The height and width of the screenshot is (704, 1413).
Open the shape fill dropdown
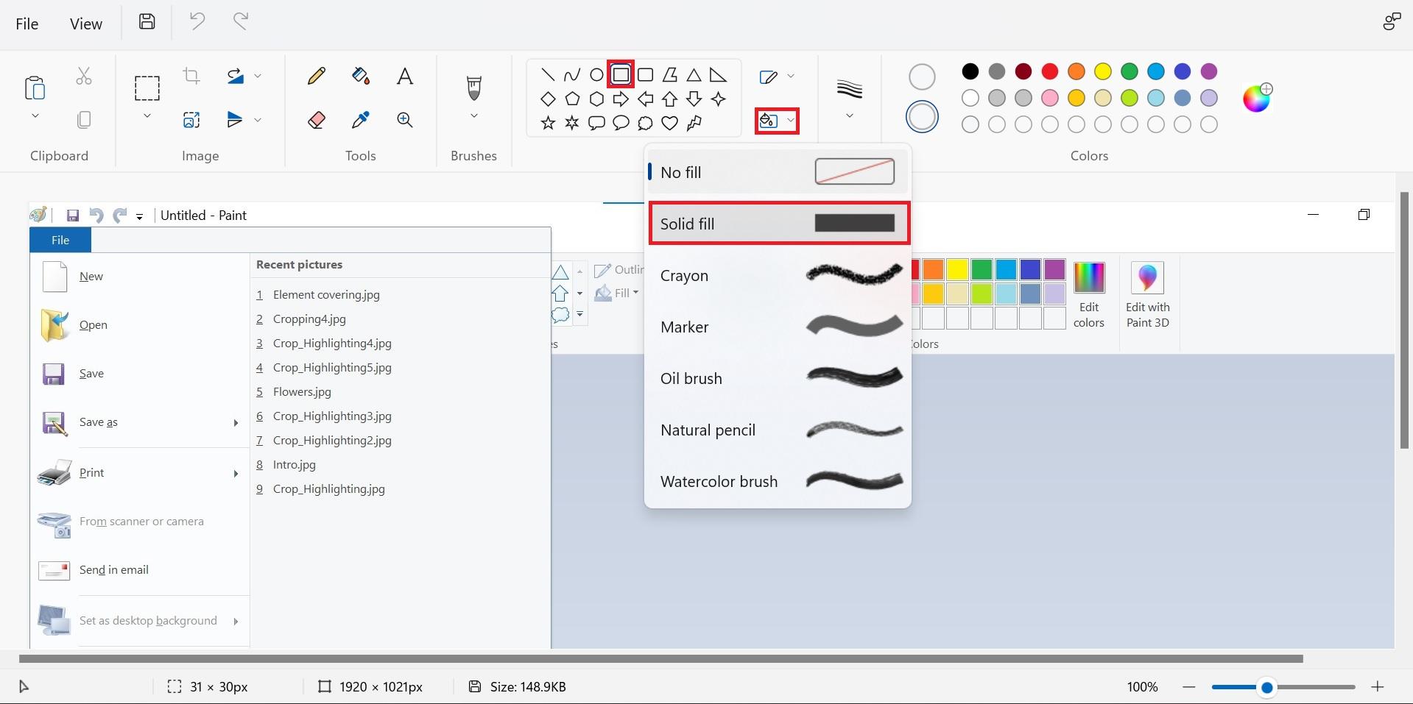(777, 121)
